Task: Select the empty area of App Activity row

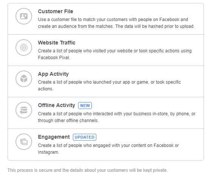Action: 136,74
